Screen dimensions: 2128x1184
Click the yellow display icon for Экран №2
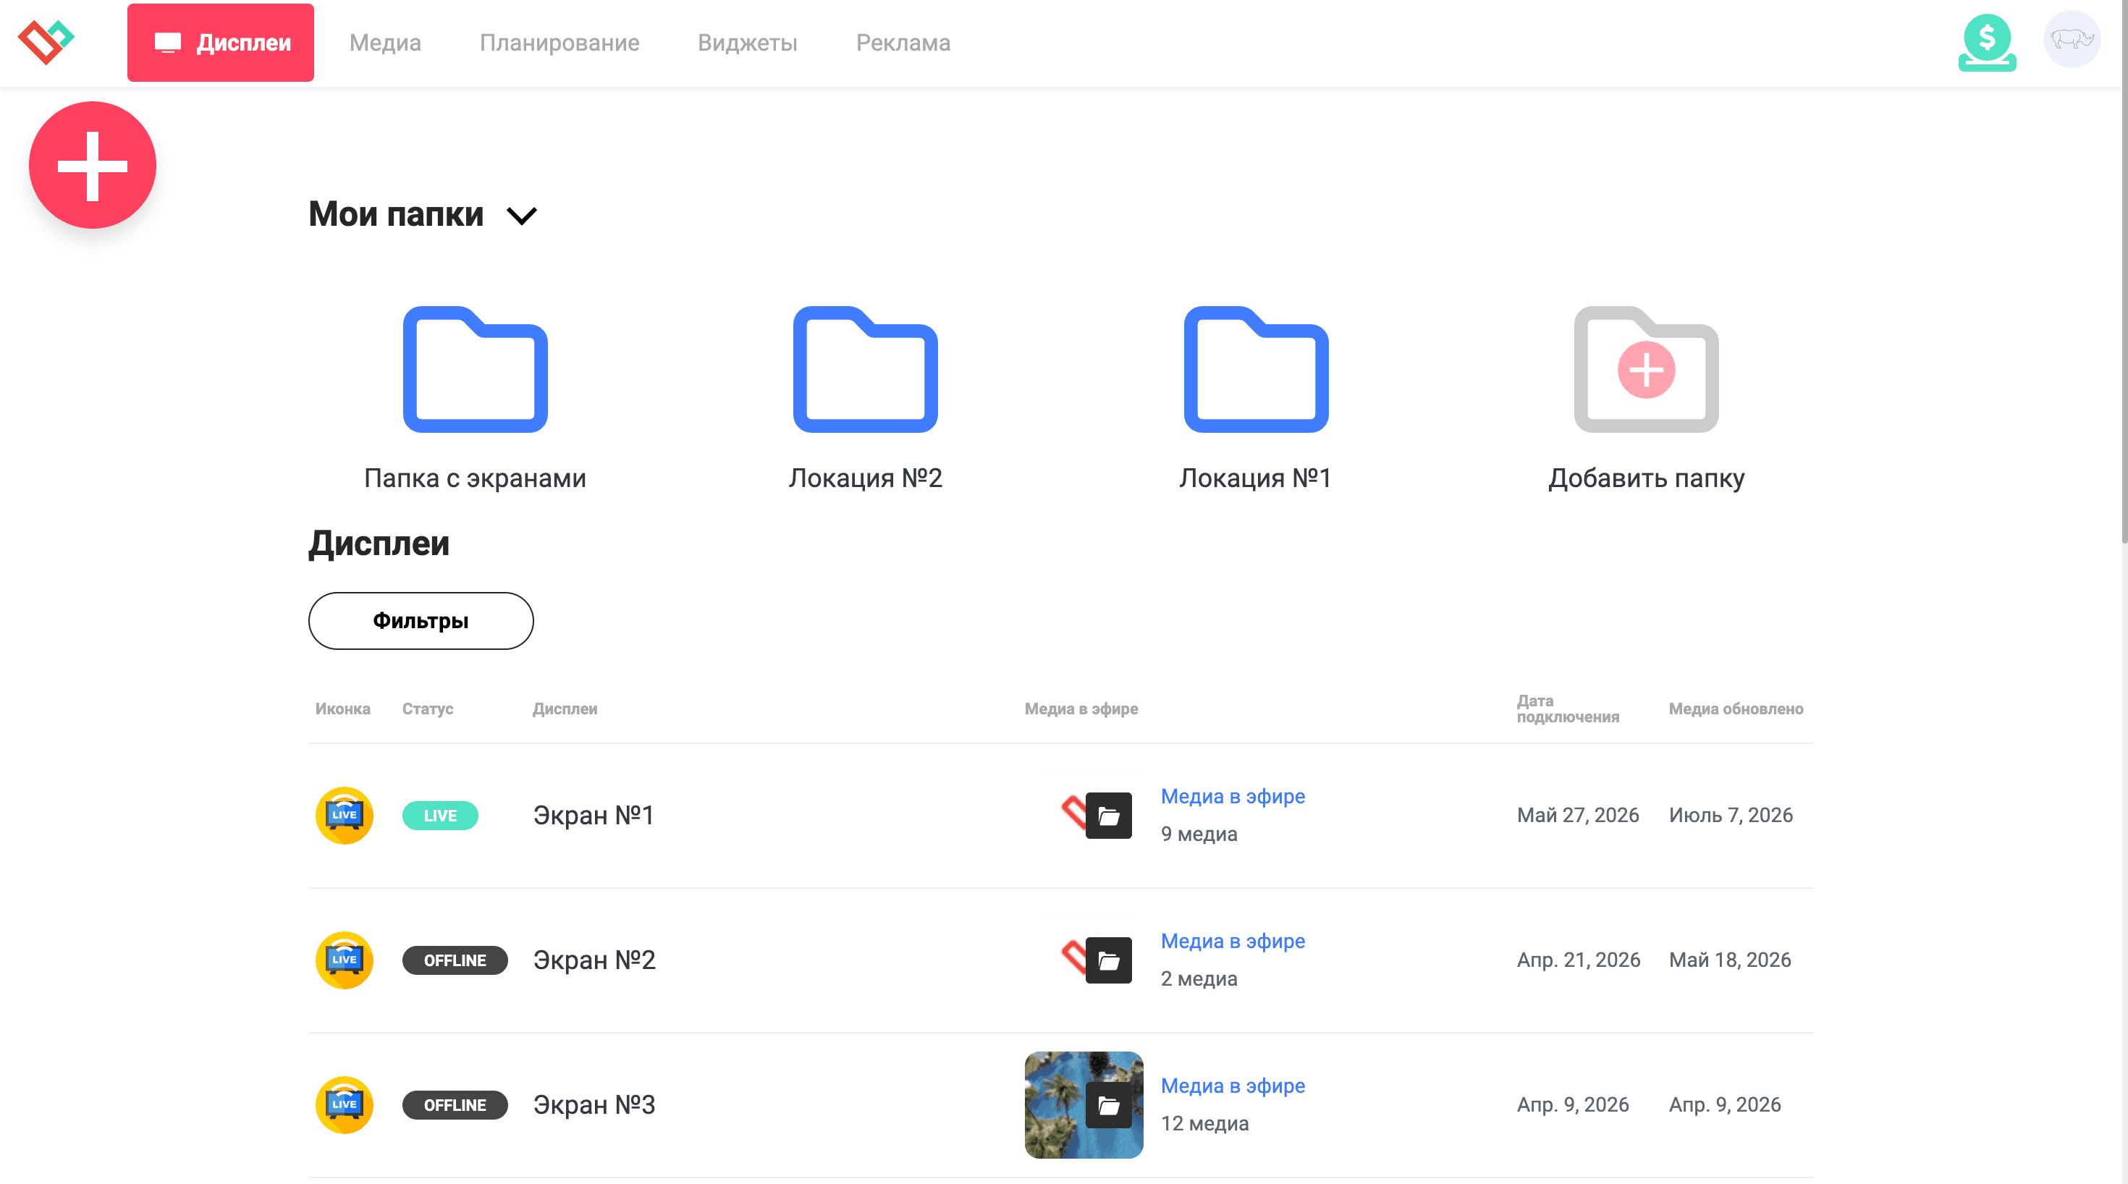click(345, 959)
